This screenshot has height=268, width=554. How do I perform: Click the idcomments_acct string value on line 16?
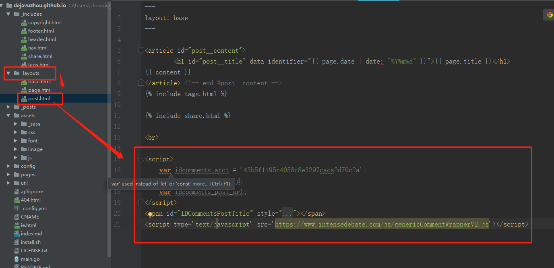tap(302, 170)
